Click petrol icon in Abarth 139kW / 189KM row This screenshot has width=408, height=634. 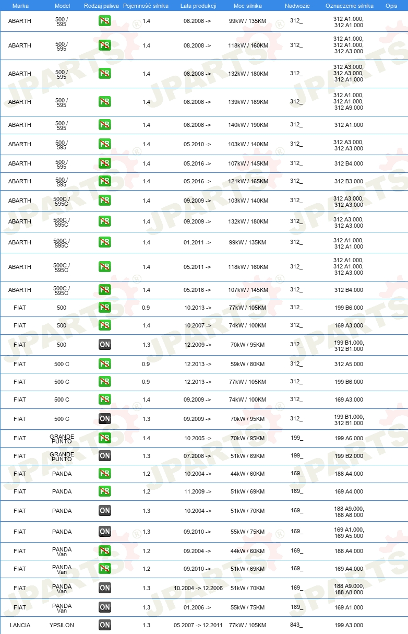(105, 102)
